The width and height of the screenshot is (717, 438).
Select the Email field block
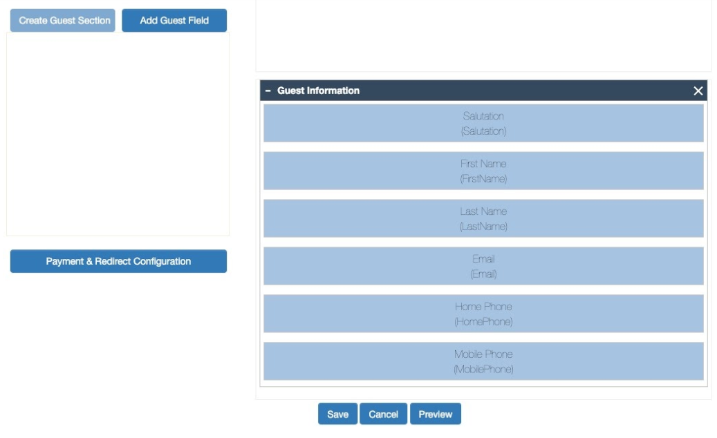[x=483, y=266]
